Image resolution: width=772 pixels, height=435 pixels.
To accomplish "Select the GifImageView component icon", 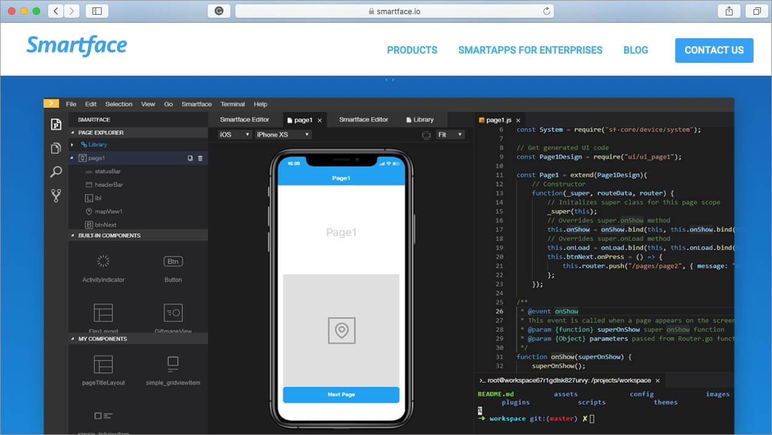I will [x=173, y=312].
